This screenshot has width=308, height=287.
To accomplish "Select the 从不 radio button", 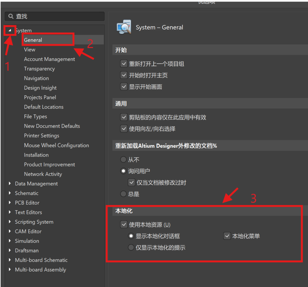I will 123,159.
